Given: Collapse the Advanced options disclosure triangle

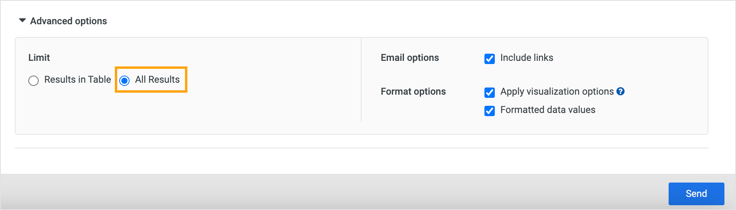Looking at the screenshot, I should point(22,20).
